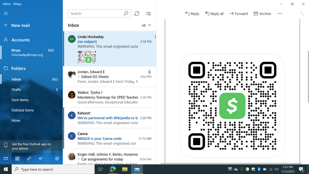Open the To Do checkmark icon

(41, 159)
